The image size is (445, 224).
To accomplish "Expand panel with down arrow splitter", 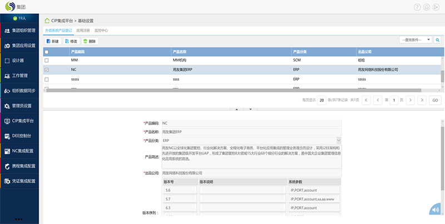I will (x=250, y=109).
